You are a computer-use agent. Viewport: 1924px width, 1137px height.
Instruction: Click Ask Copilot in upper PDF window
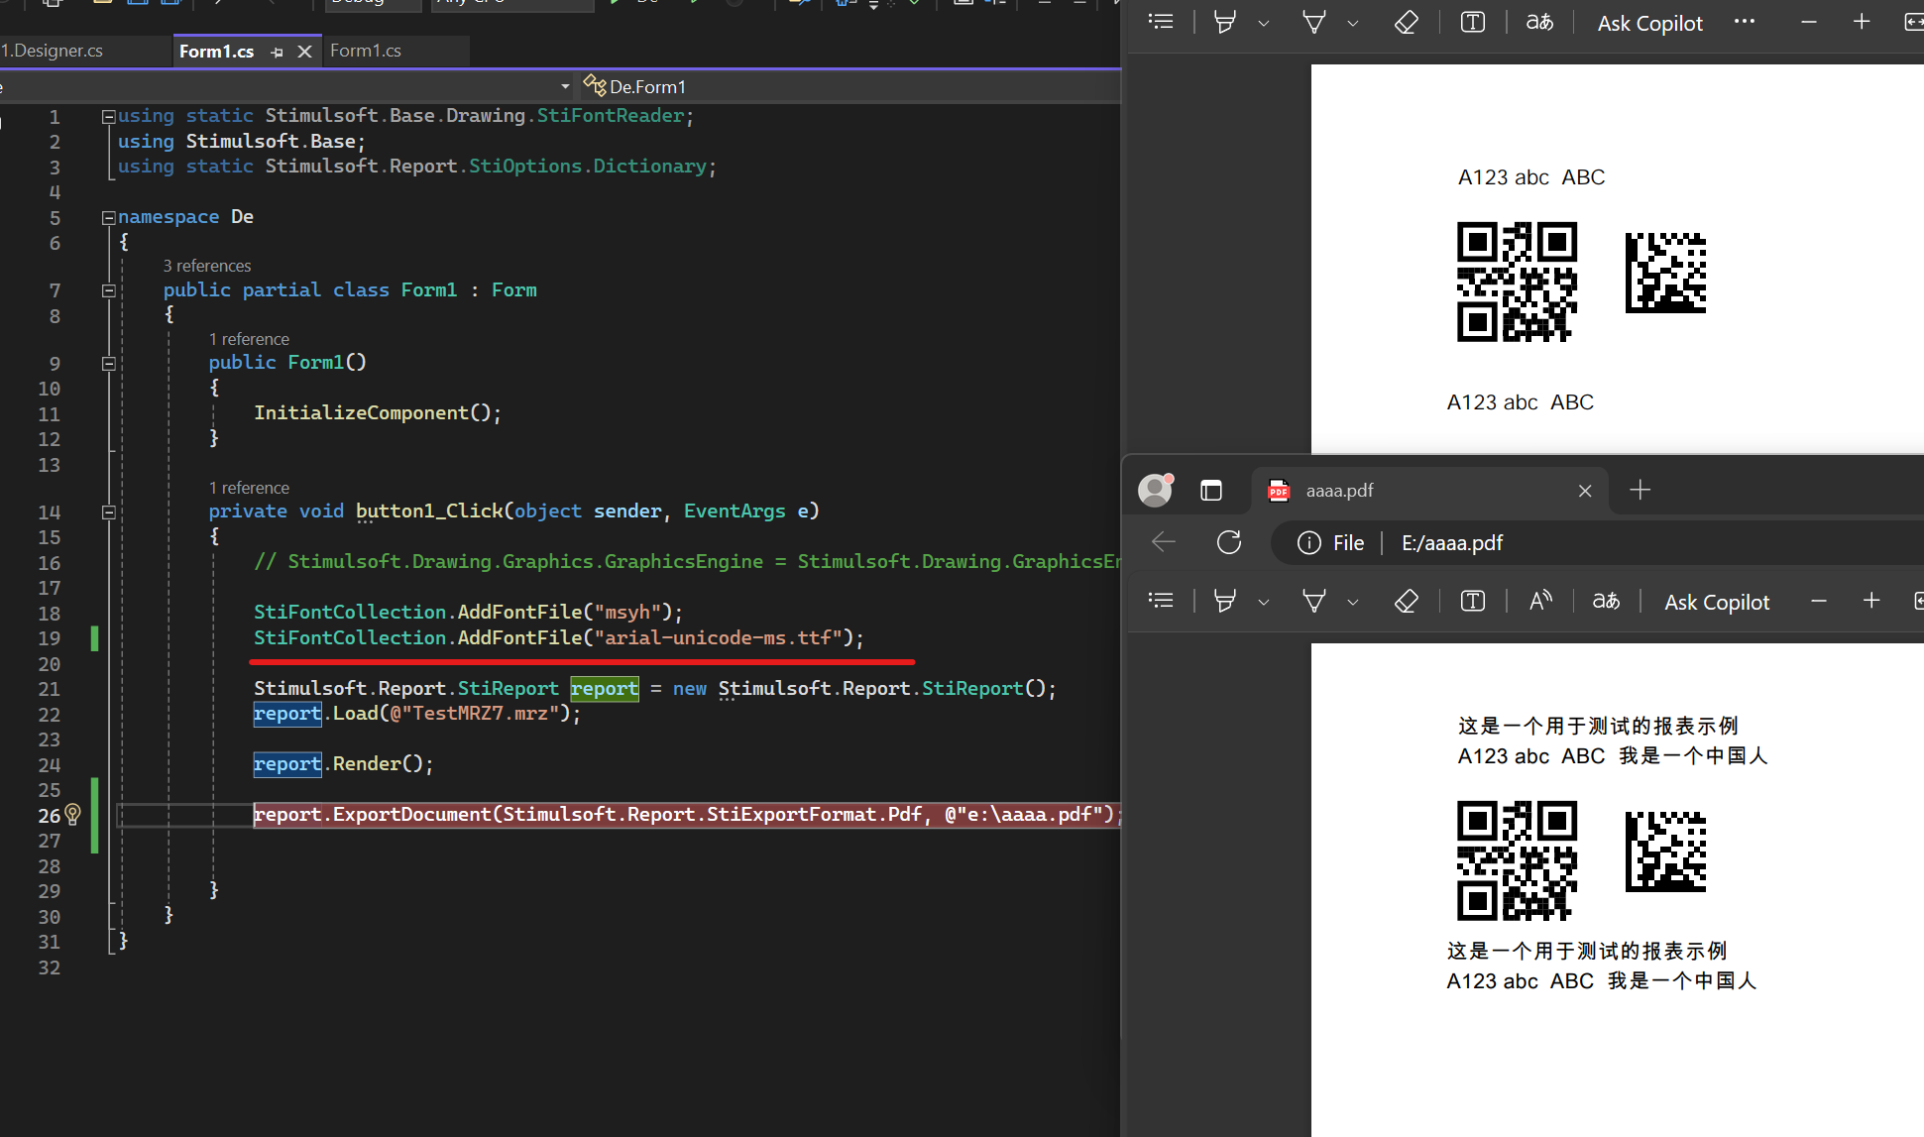click(1649, 23)
